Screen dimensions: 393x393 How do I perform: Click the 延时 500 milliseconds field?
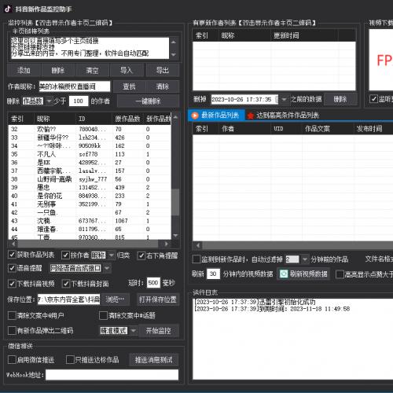click(153, 283)
